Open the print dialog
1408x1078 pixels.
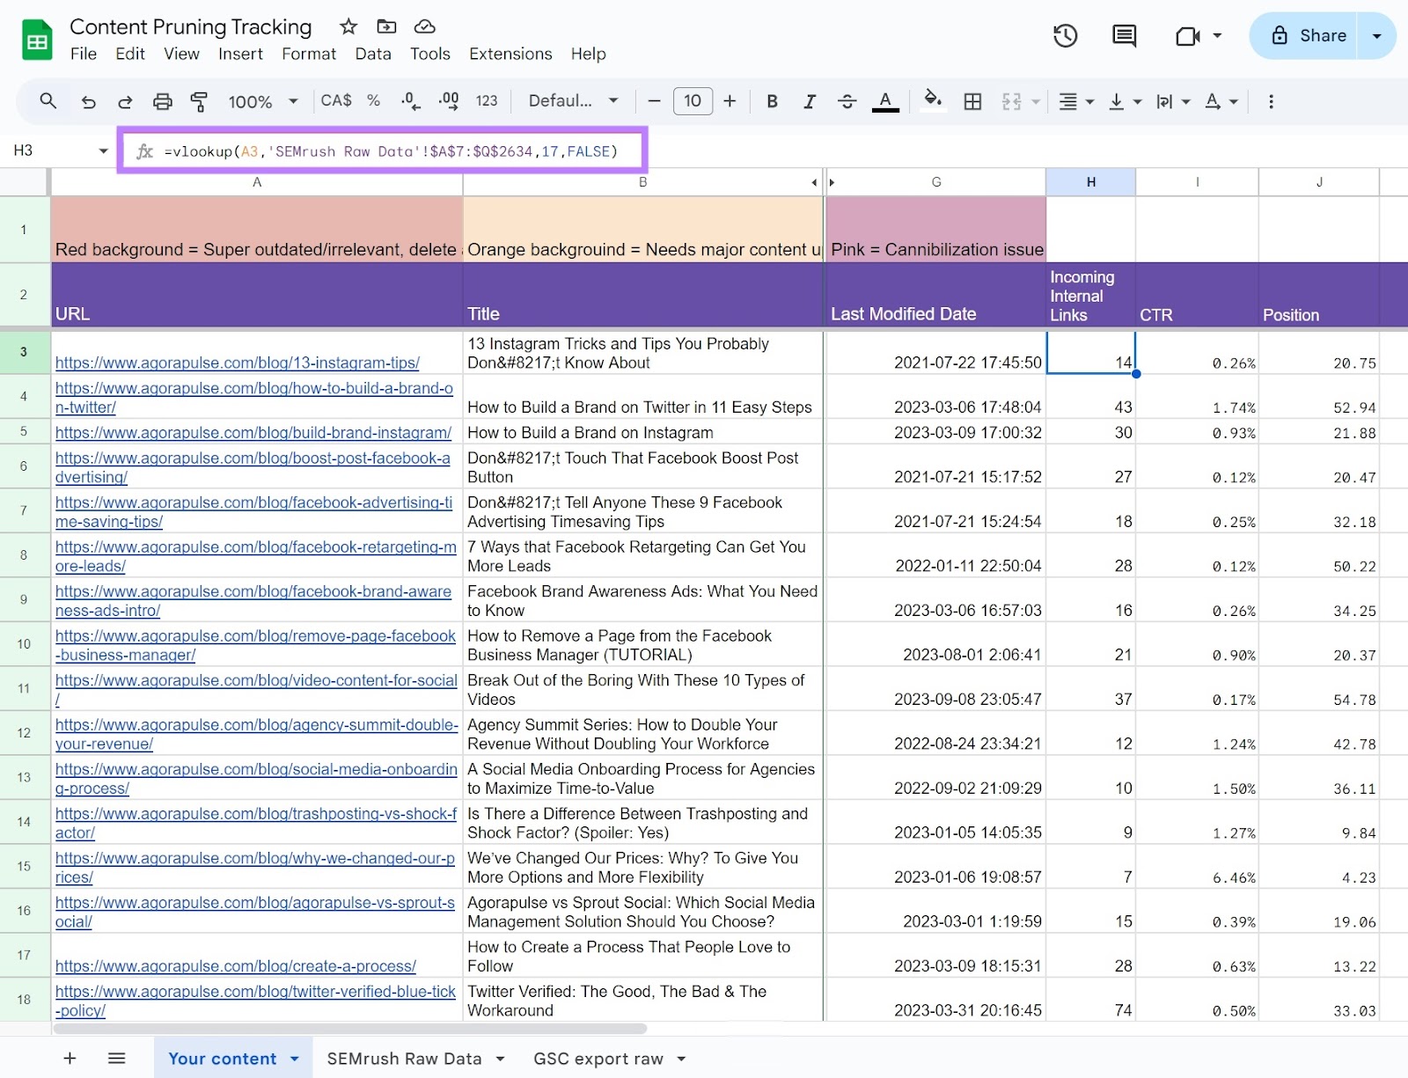pyautogui.click(x=162, y=101)
